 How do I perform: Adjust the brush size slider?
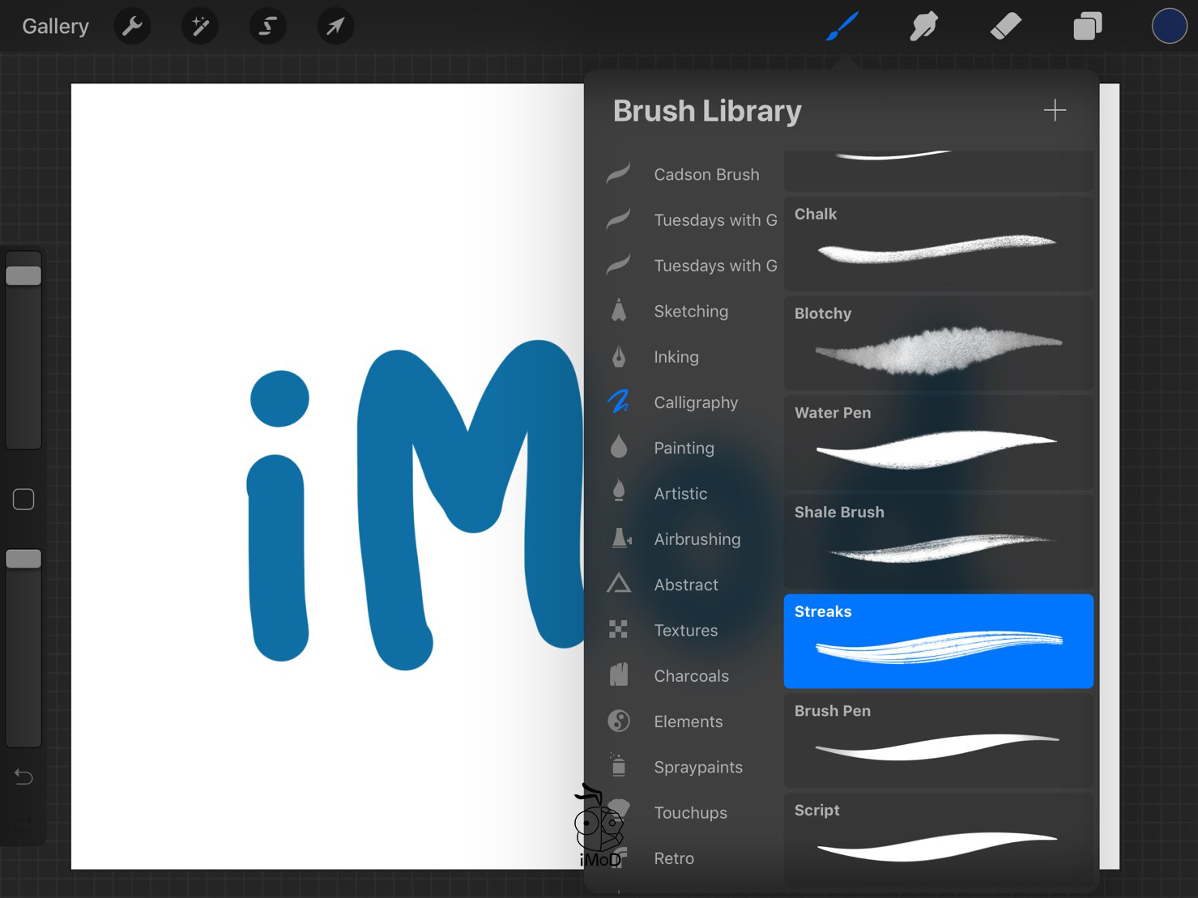[23, 274]
